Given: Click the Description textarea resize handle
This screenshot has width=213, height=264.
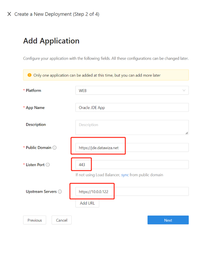Looking at the screenshot, I should point(187,133).
